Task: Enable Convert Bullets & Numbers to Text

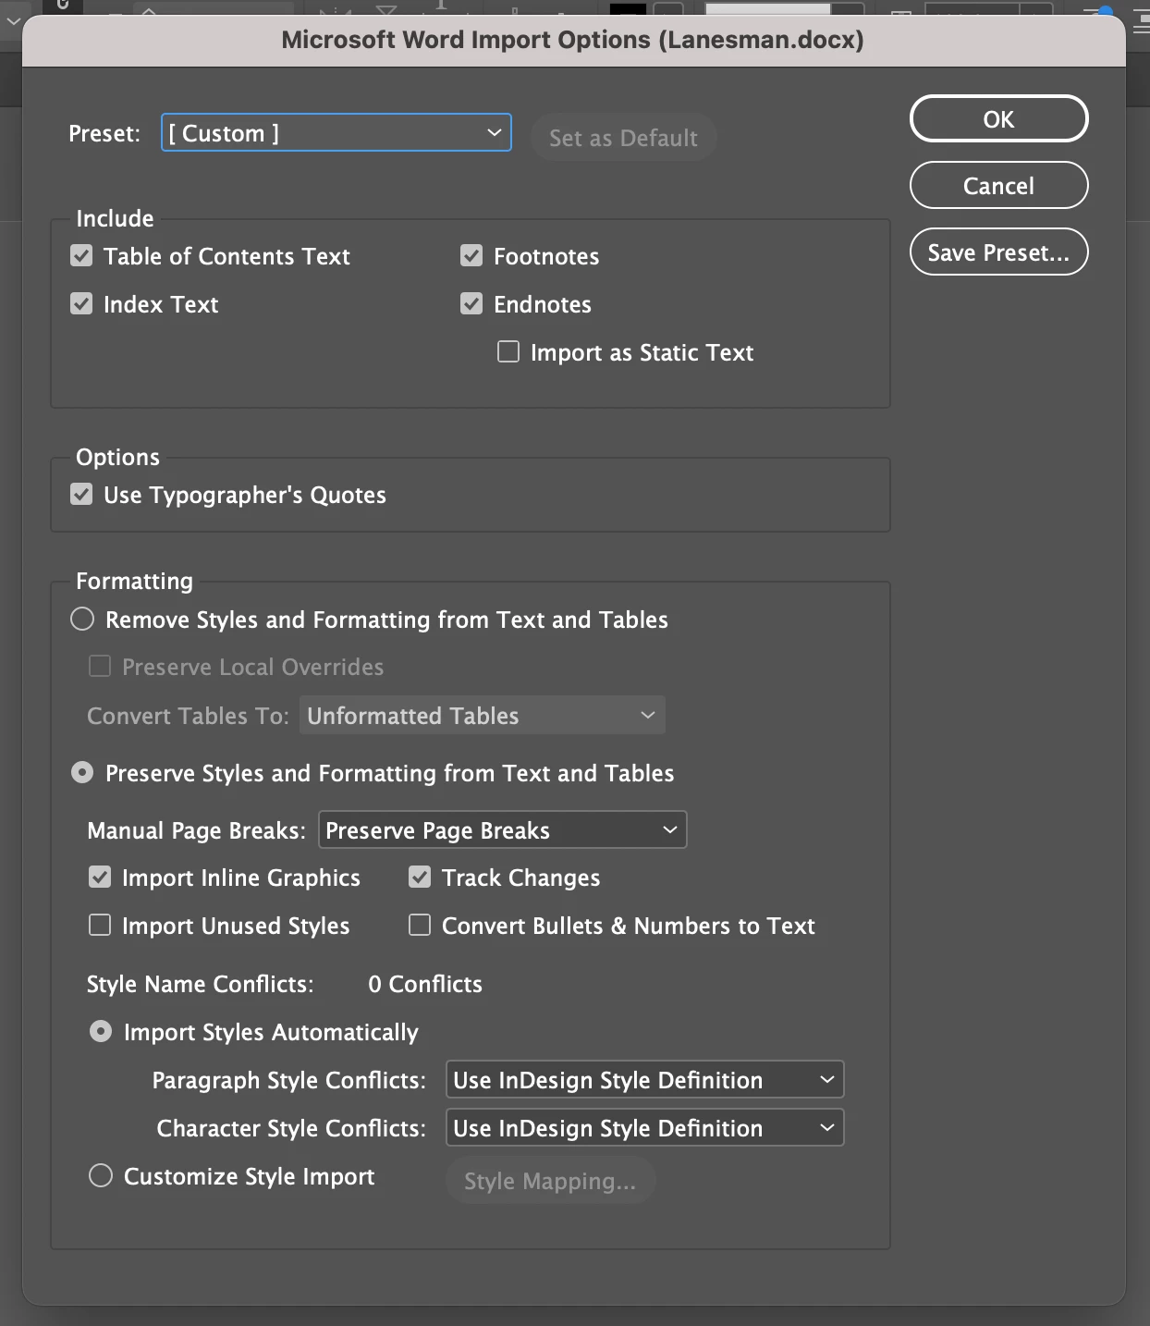Action: click(420, 925)
